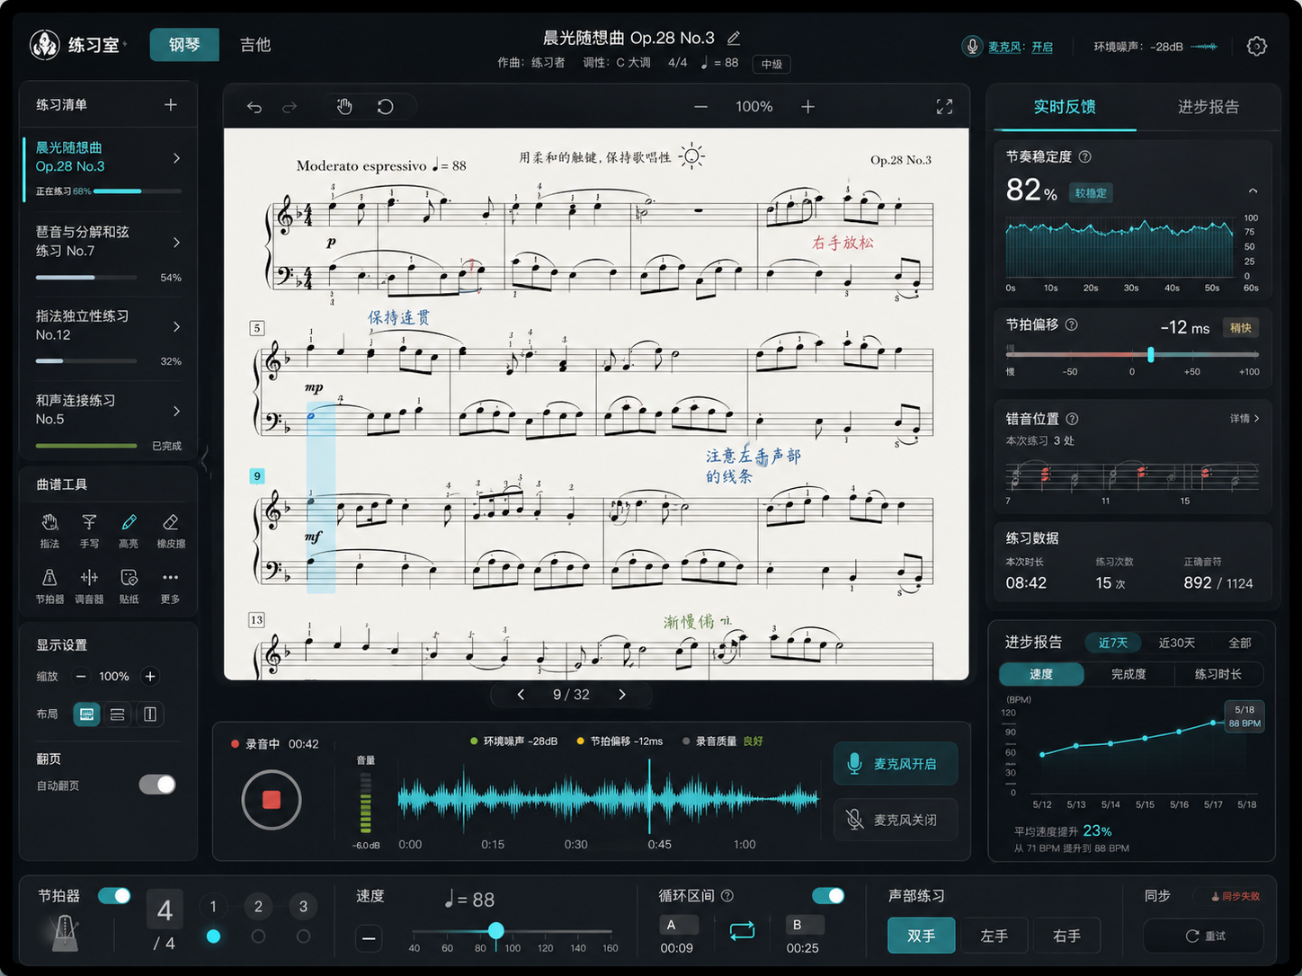Screen dimensions: 1302x976
Task: Open the 贴纸 sticker tool
Action: pyautogui.click(x=129, y=585)
